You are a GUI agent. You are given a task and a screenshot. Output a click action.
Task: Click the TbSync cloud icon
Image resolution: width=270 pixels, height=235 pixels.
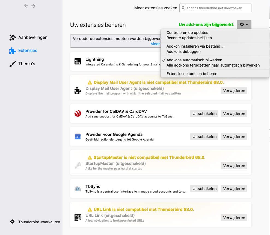(78, 189)
